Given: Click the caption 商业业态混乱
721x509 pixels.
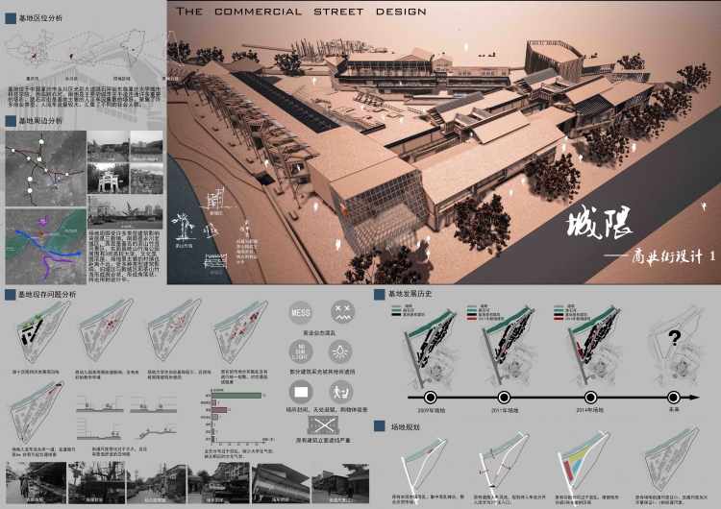Looking at the screenshot, I should [319, 332].
